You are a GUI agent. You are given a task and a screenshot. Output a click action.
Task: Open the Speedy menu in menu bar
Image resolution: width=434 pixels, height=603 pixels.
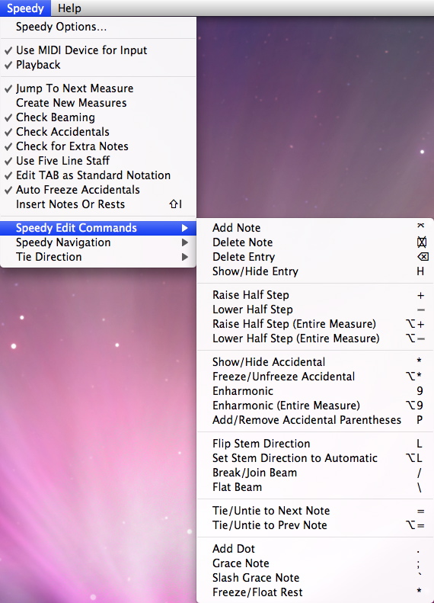coord(25,8)
